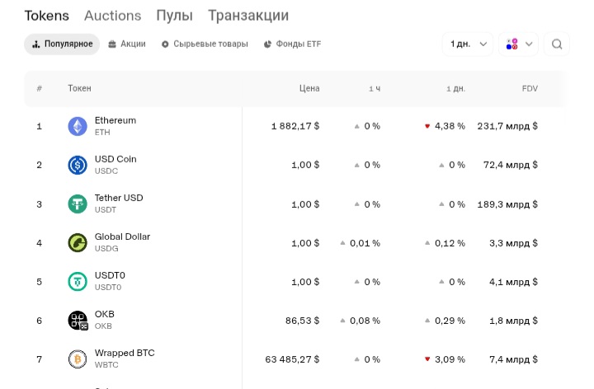The height and width of the screenshot is (389, 594).
Task: Select the Фонды ETF filter
Action: 292,45
